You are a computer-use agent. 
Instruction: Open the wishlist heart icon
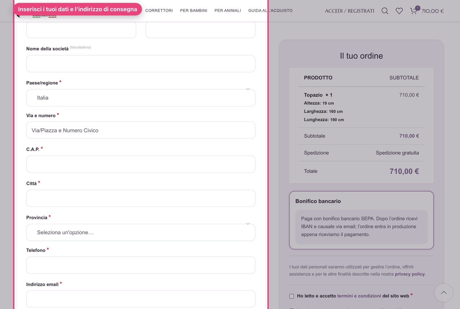pyautogui.click(x=399, y=11)
